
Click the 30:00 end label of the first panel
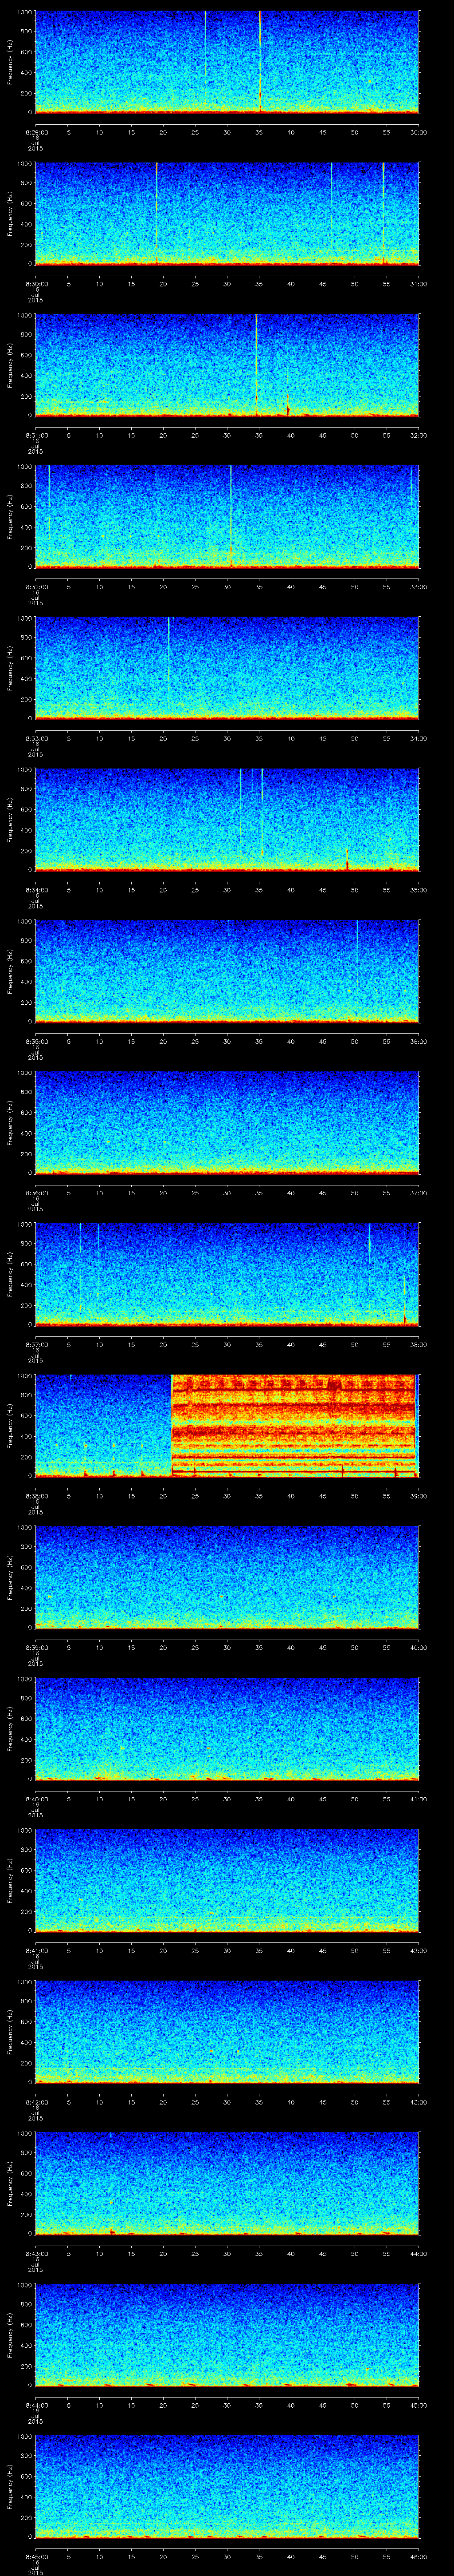418,132
